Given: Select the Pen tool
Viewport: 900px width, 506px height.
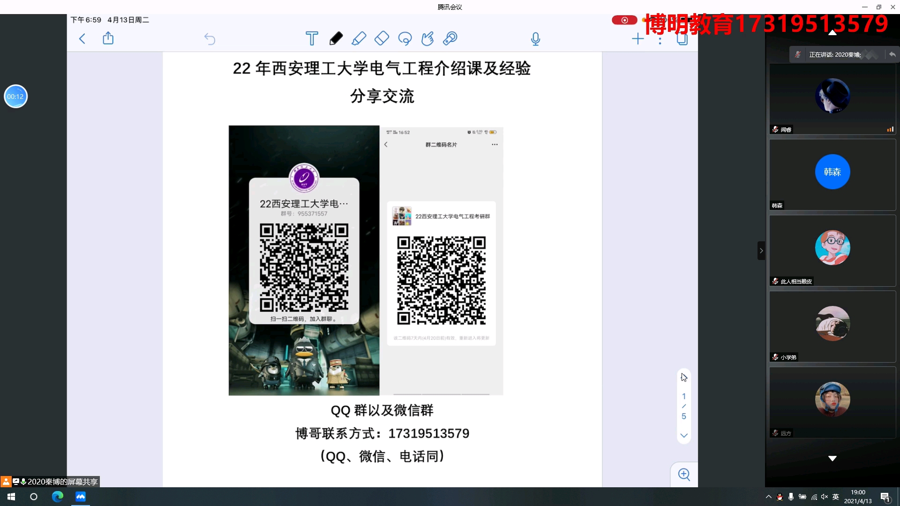Looking at the screenshot, I should [x=336, y=38].
